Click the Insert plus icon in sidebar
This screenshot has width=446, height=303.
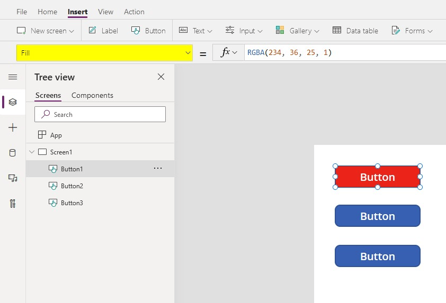click(x=13, y=127)
